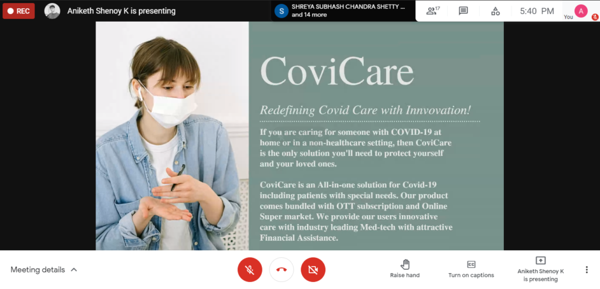Click the red REC recording indicator

(x=19, y=11)
